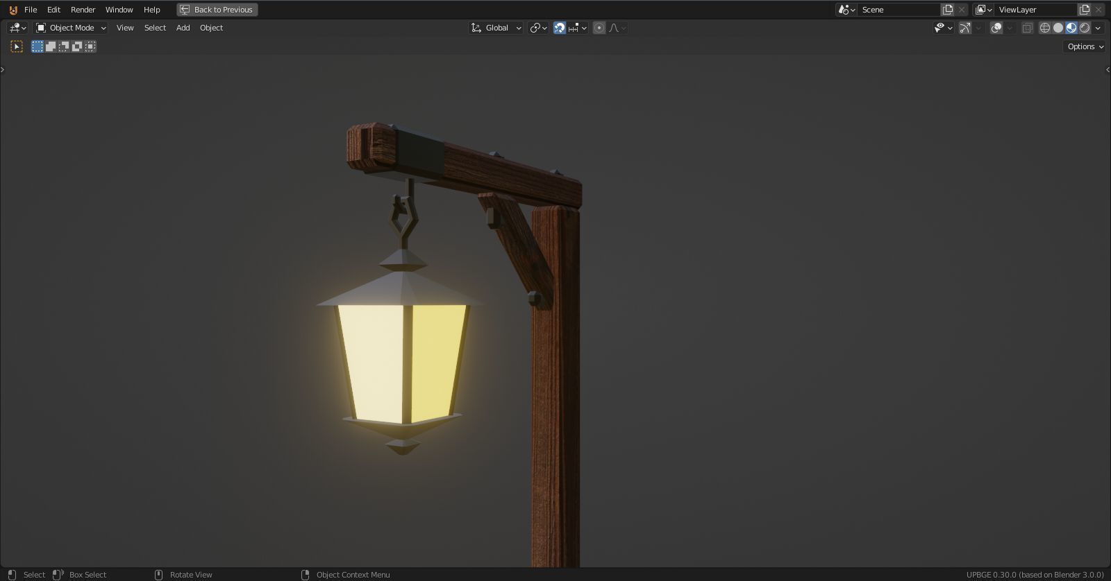Screen dimensions: 1111x581
Task: Click the Add View Layer icon
Action: [x=1085, y=10]
